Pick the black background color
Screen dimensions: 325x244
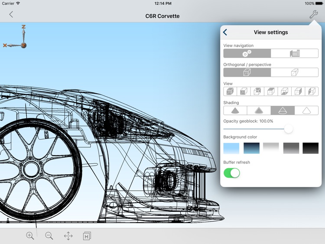311,148
